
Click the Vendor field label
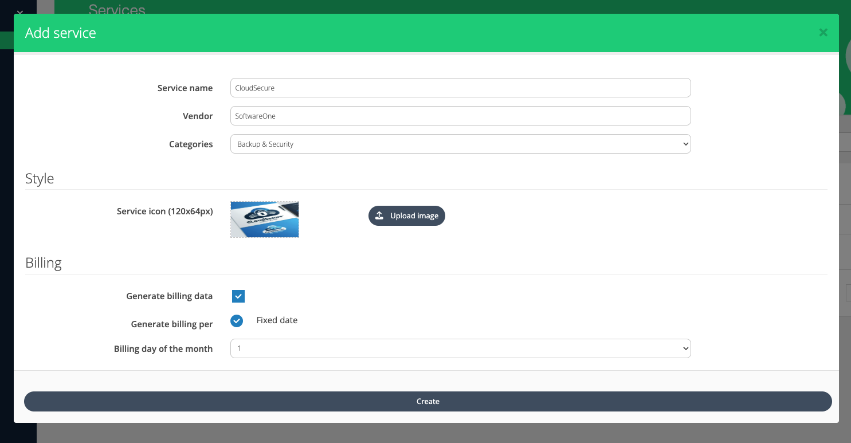click(x=197, y=116)
